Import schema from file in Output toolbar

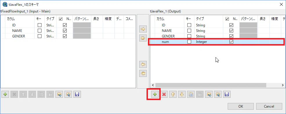209,94
